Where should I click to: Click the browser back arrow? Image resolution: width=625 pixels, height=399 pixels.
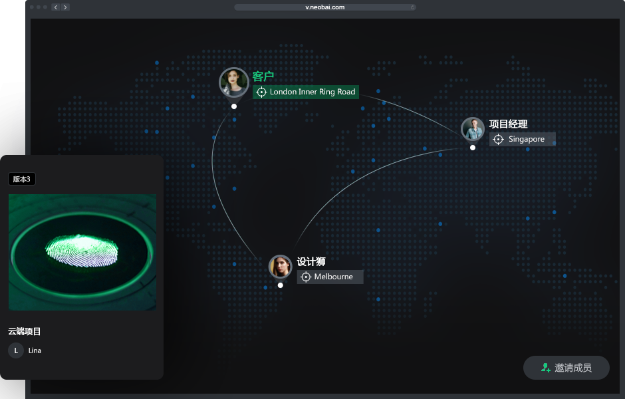tap(56, 7)
